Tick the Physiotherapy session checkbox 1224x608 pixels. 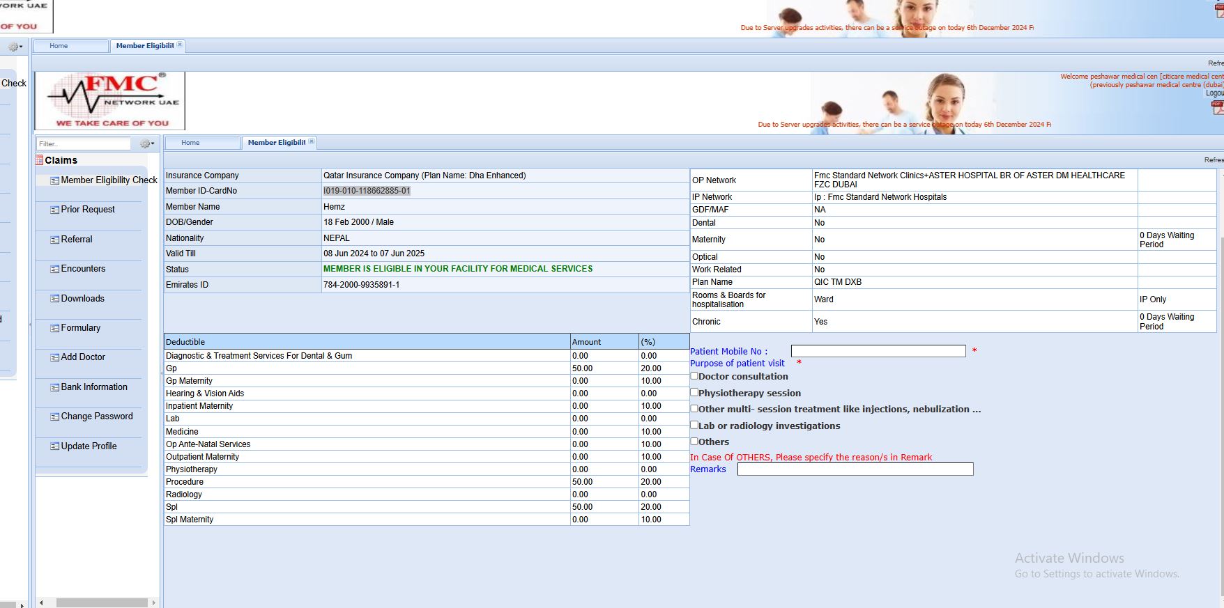pyautogui.click(x=694, y=393)
